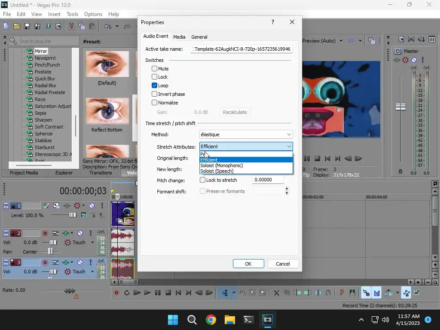This screenshot has width=440, height=330.
Task: Click the Windows Start button
Action: [173, 320]
